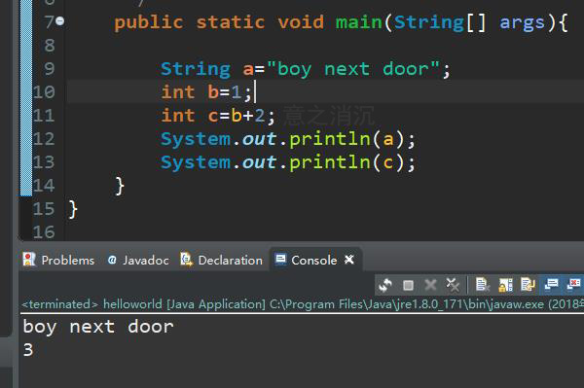The width and height of the screenshot is (584, 388).
Task: Click the relaunch/refresh arrows icon in console toolbar
Action: point(385,285)
